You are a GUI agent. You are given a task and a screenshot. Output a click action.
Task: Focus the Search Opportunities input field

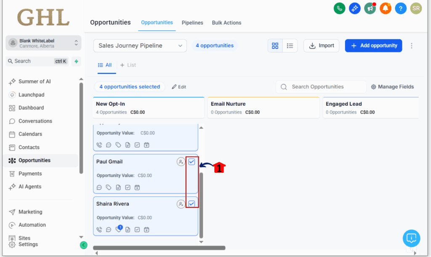tap(324, 87)
